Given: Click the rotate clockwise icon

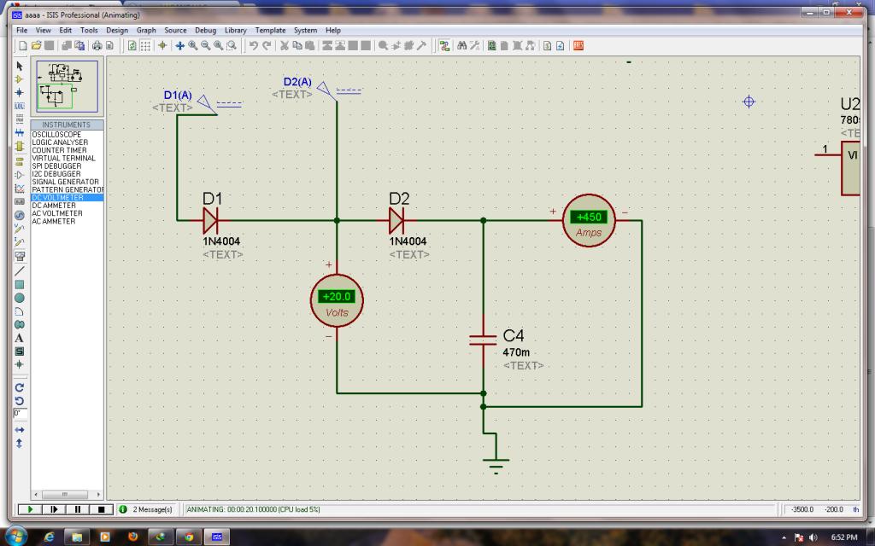Looking at the screenshot, I should pos(19,386).
